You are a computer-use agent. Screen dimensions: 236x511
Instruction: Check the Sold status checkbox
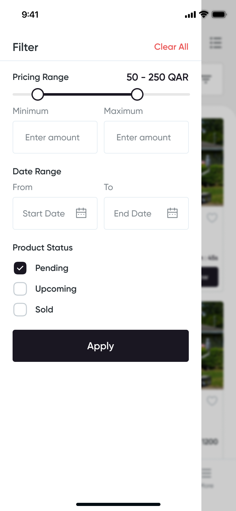[x=20, y=310]
